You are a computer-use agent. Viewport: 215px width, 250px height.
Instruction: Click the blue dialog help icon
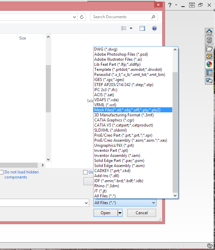coord(154,28)
